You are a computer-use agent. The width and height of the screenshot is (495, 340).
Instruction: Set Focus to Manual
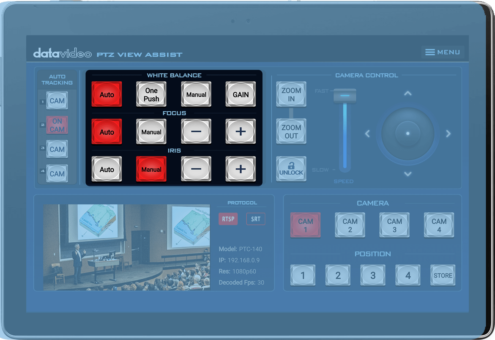click(x=151, y=132)
